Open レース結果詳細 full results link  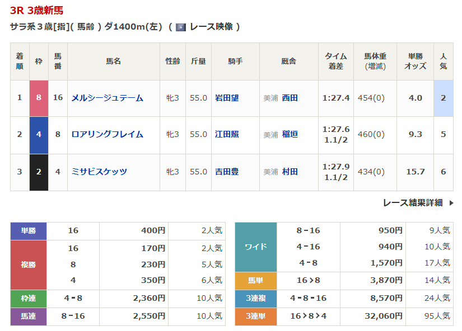412,203
